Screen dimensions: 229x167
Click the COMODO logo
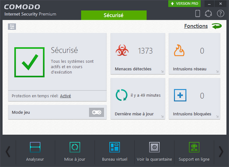(22, 7)
